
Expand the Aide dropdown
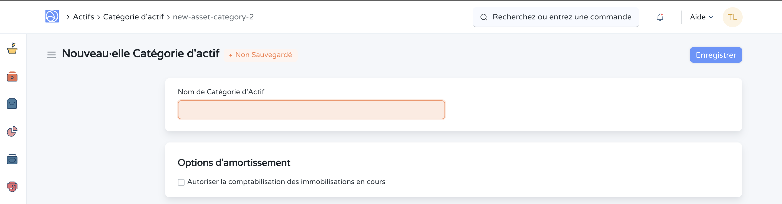click(701, 17)
